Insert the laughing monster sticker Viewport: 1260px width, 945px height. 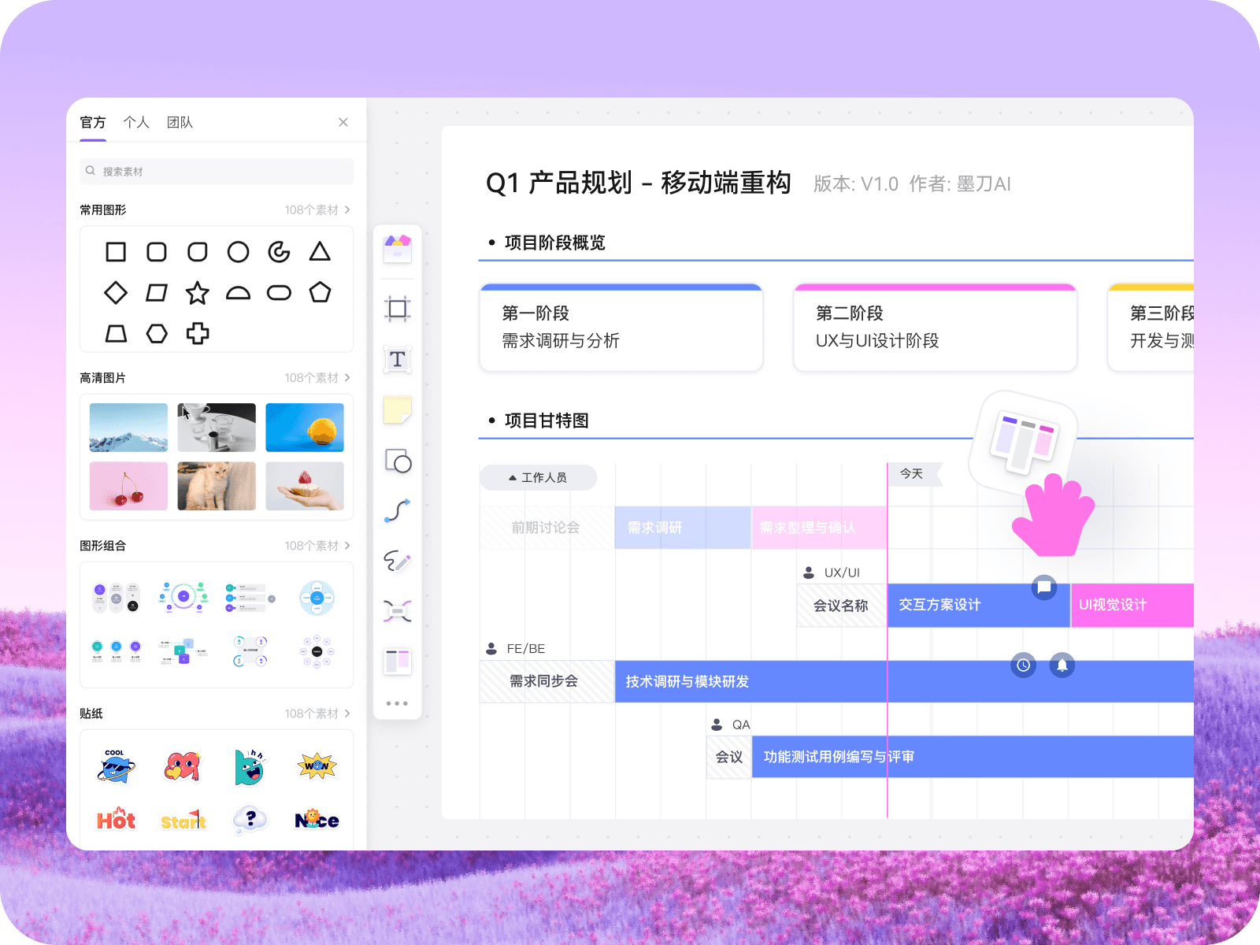[x=250, y=766]
